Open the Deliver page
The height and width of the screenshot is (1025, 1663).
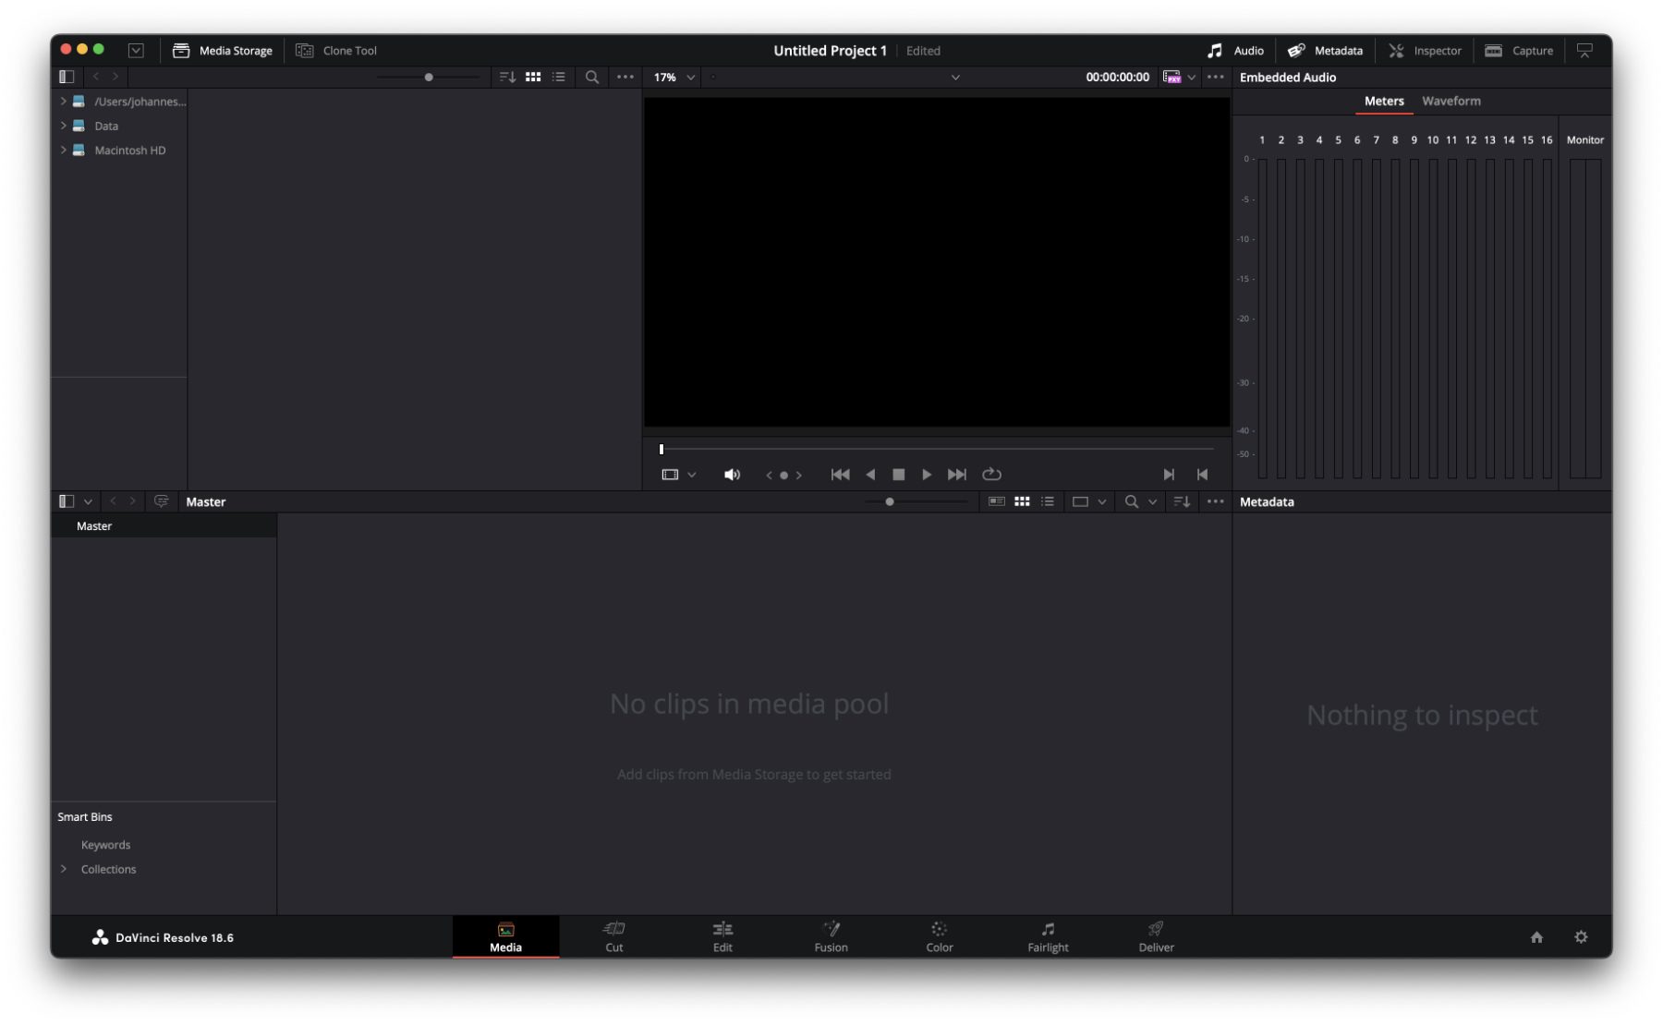click(x=1156, y=936)
